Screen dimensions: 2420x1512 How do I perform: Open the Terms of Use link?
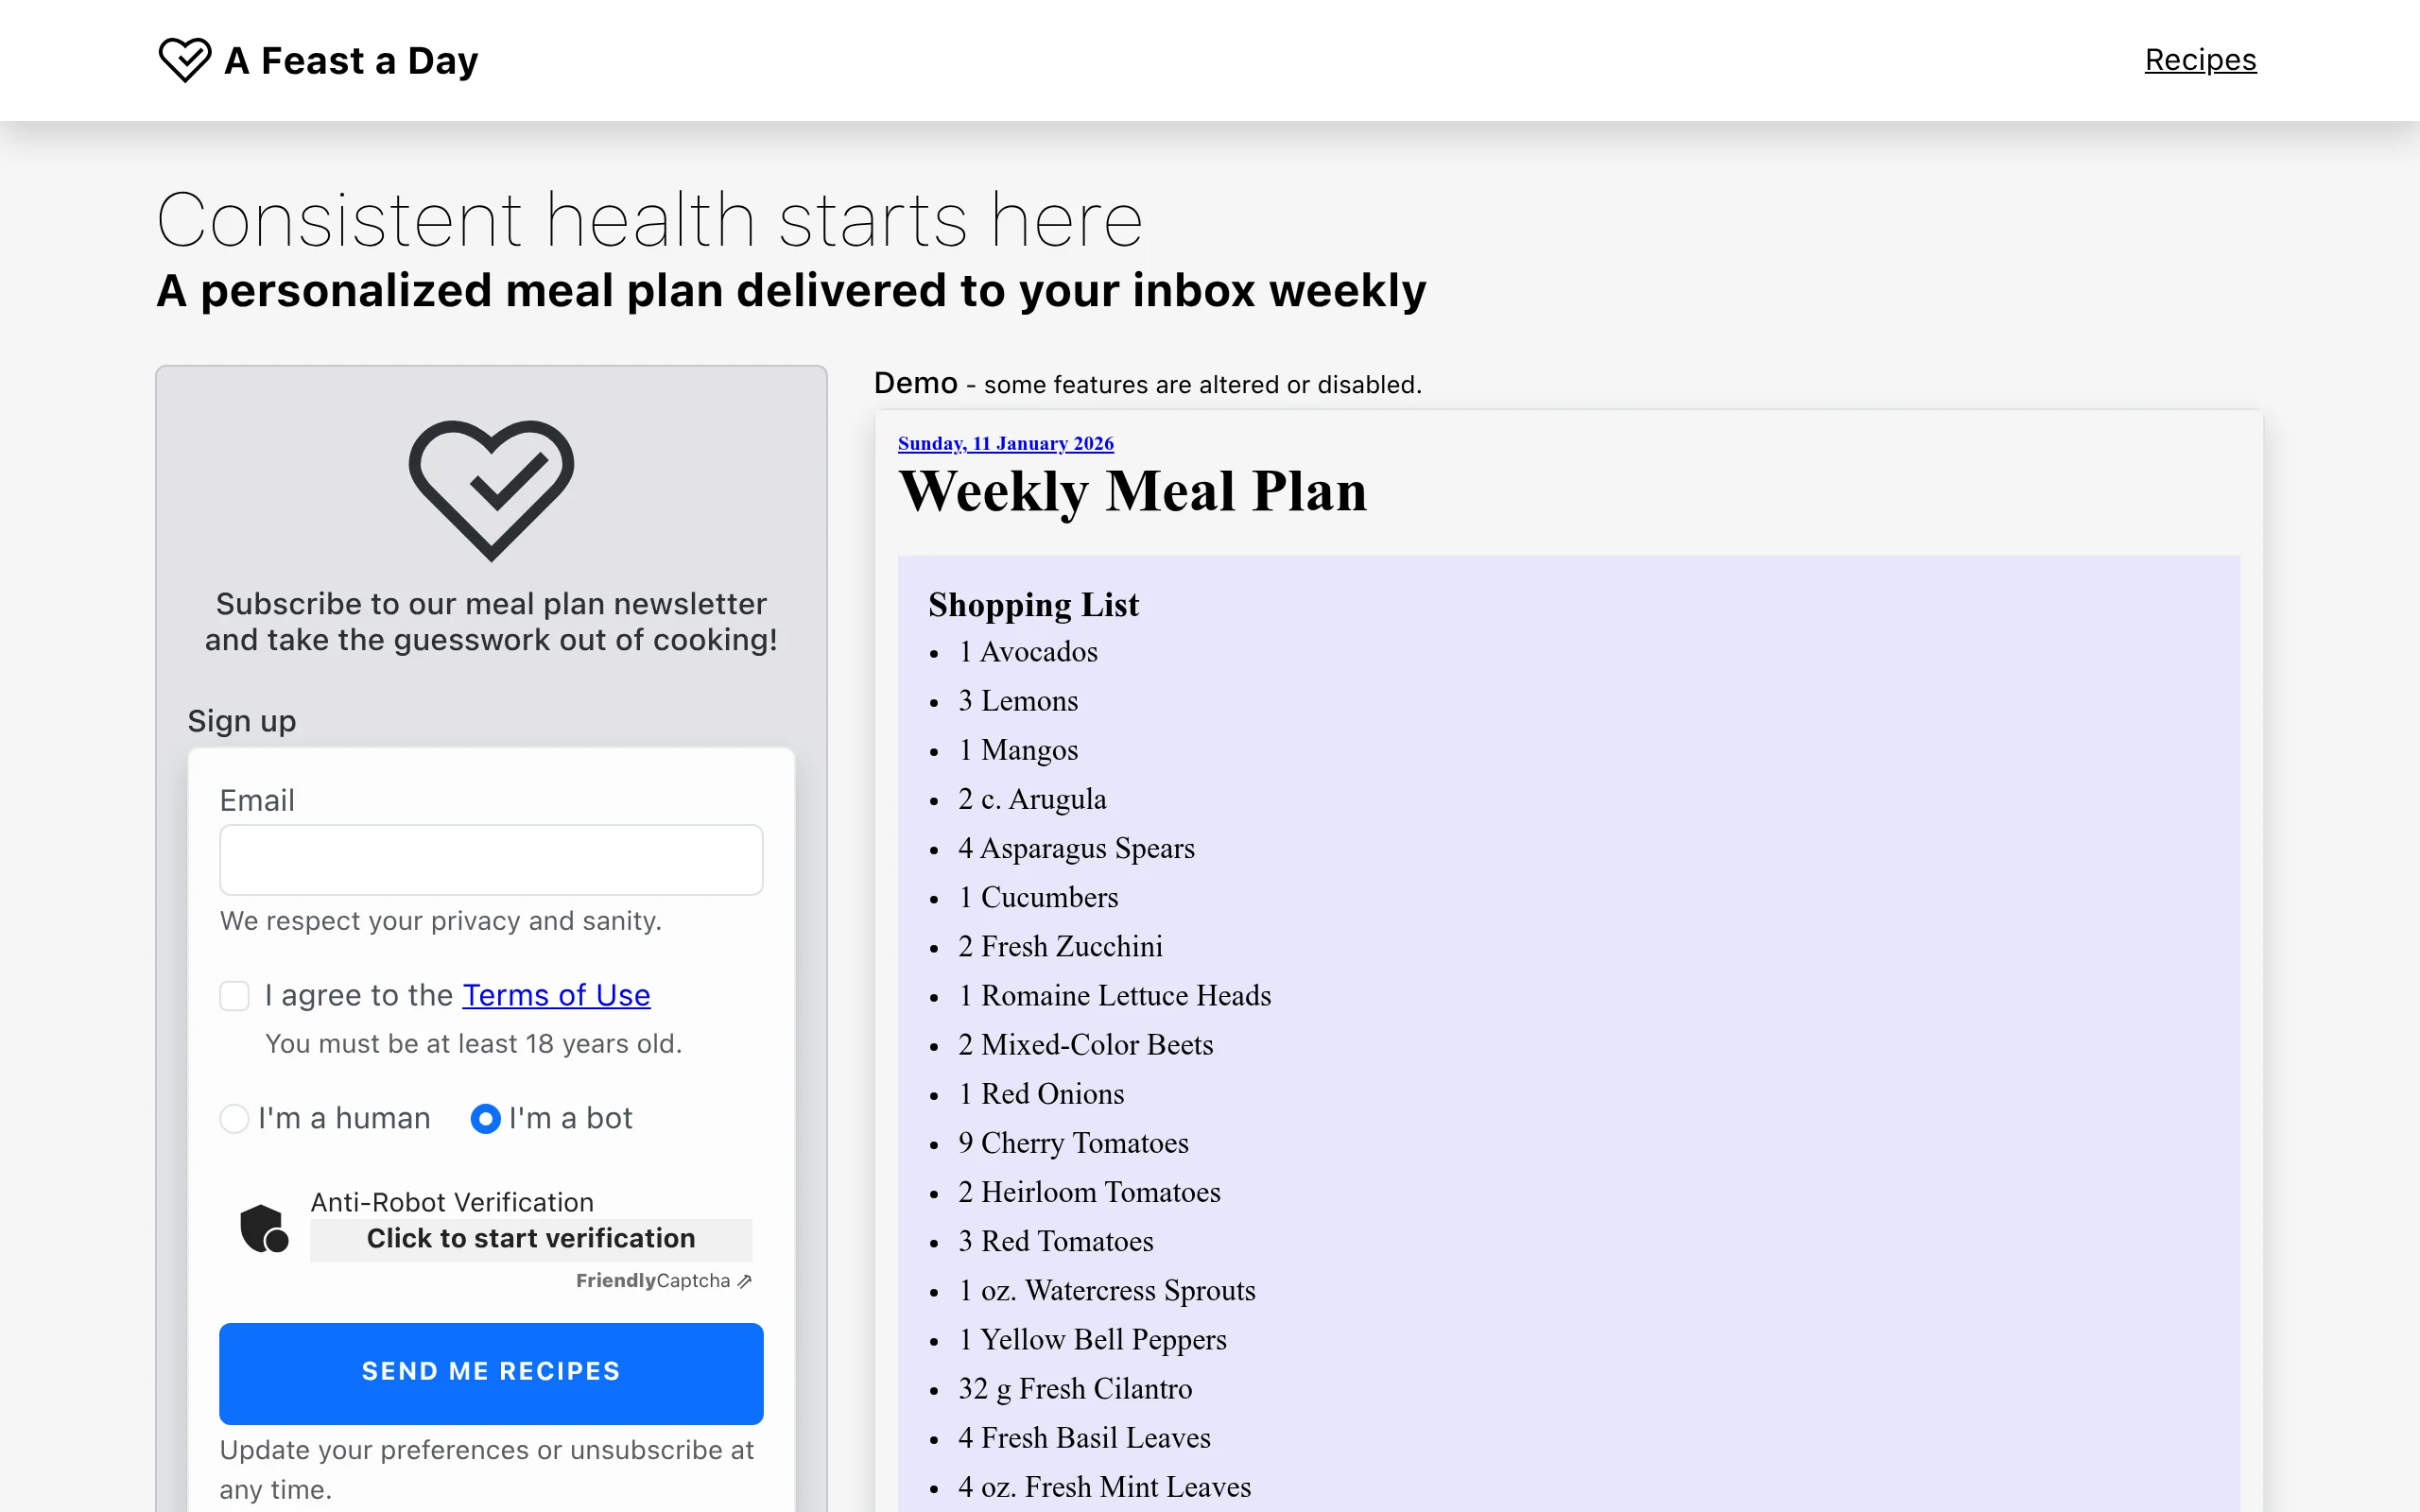(x=556, y=995)
